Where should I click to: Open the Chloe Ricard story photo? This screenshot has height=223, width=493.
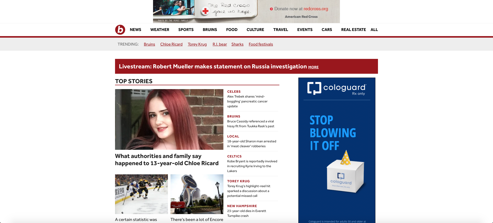click(169, 119)
